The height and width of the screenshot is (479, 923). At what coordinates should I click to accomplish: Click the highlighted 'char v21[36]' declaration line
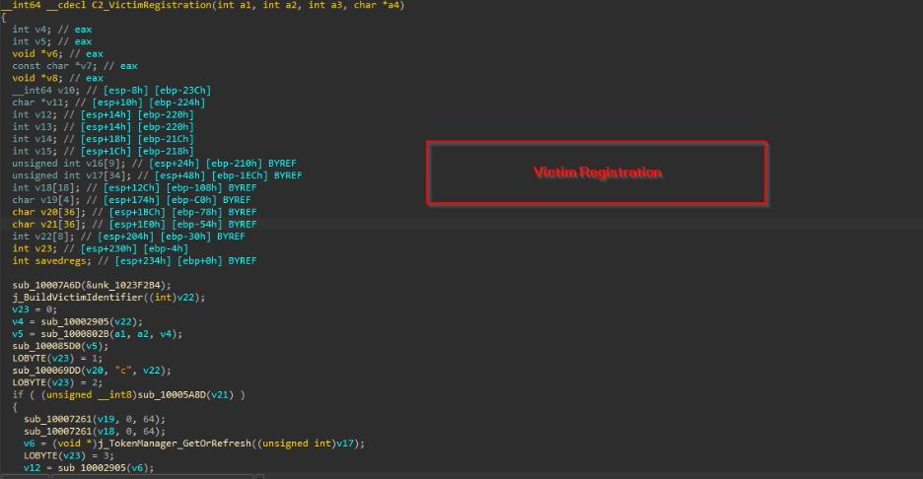134,224
